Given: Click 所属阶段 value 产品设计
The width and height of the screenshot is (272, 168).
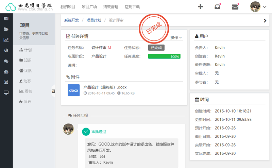Looking at the screenshot, I should tap(99, 56).
